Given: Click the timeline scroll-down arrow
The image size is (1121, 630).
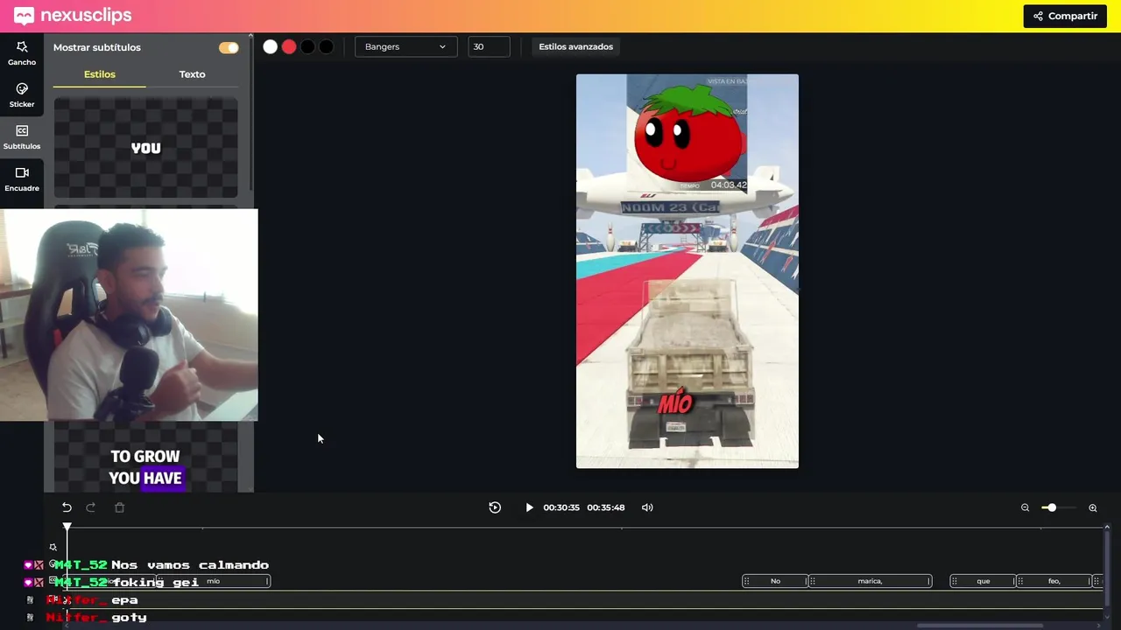Looking at the screenshot, I should pos(1107,617).
